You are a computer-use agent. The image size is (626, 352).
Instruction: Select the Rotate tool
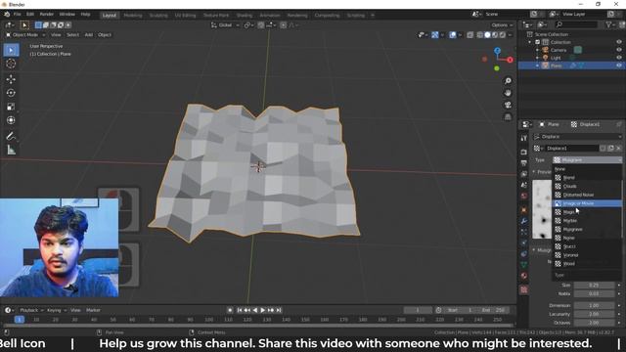pos(11,93)
